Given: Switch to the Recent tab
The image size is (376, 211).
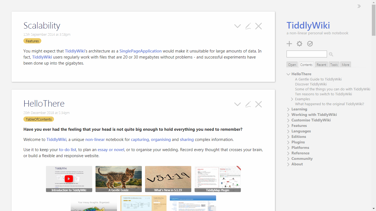Looking at the screenshot, I should tap(321, 65).
